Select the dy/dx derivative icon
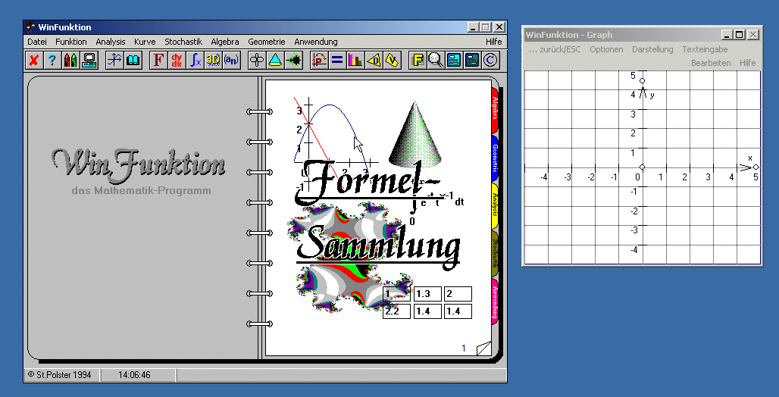Image resolution: width=779 pixels, height=397 pixels. click(x=177, y=60)
